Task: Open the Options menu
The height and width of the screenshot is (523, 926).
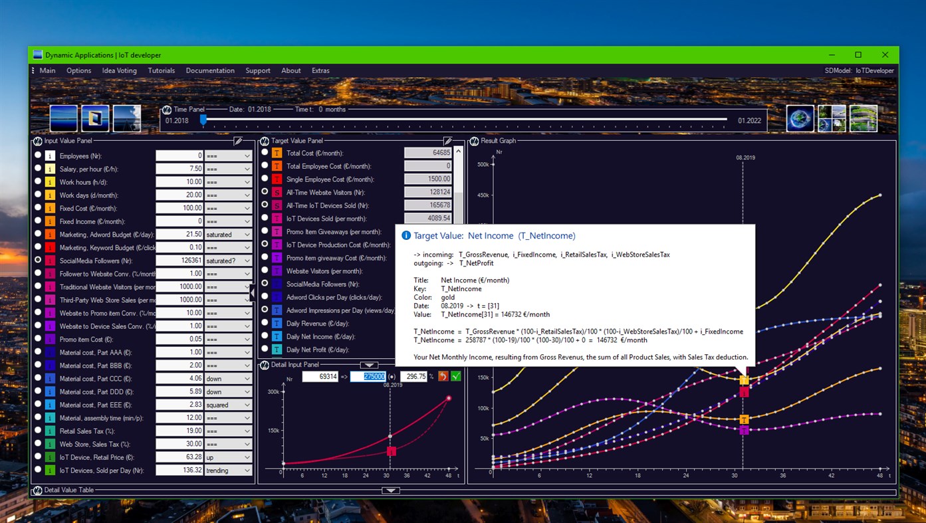Action: point(78,70)
